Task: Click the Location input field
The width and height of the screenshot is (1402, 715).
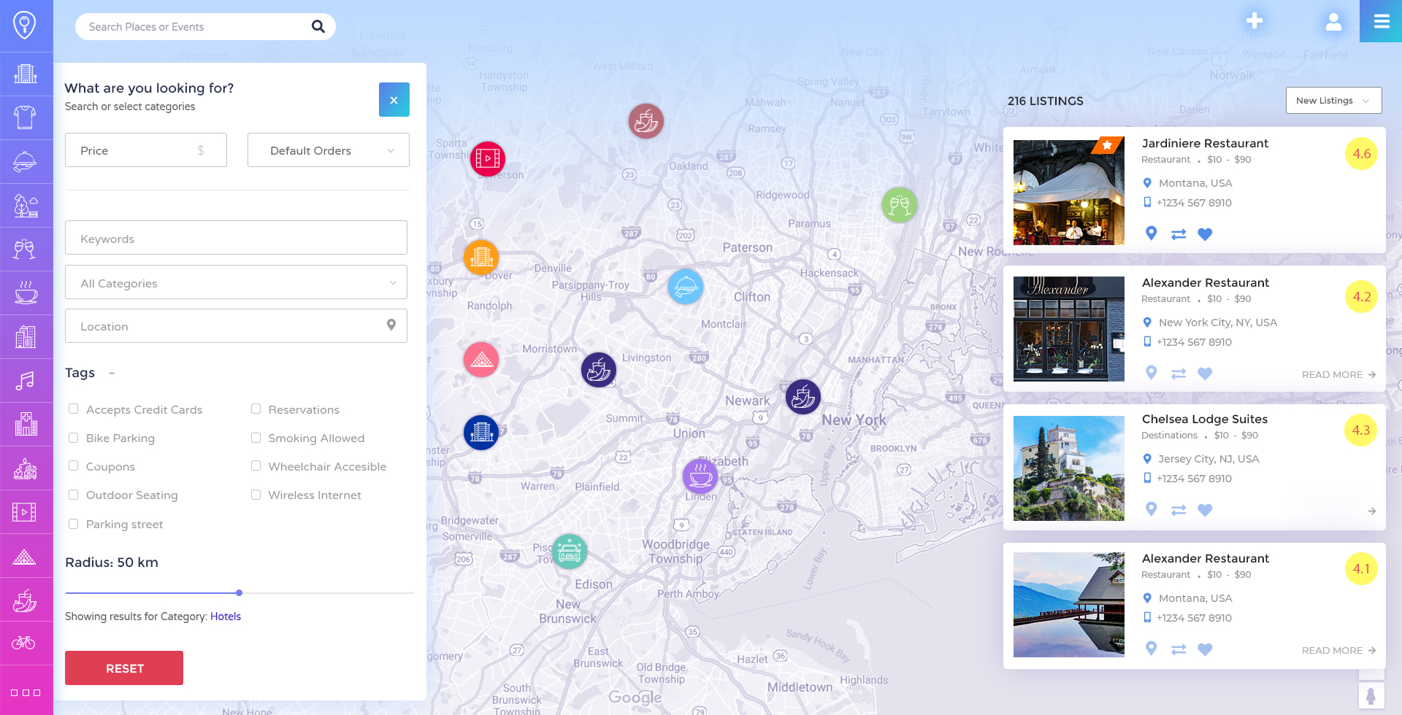Action: [236, 326]
